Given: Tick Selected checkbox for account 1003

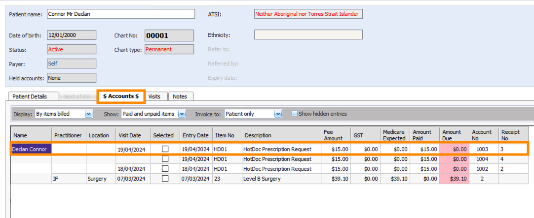Looking at the screenshot, I should click(x=165, y=149).
